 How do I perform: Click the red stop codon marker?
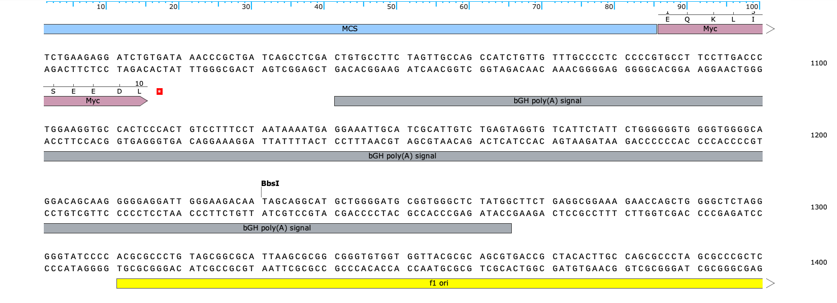click(x=160, y=91)
